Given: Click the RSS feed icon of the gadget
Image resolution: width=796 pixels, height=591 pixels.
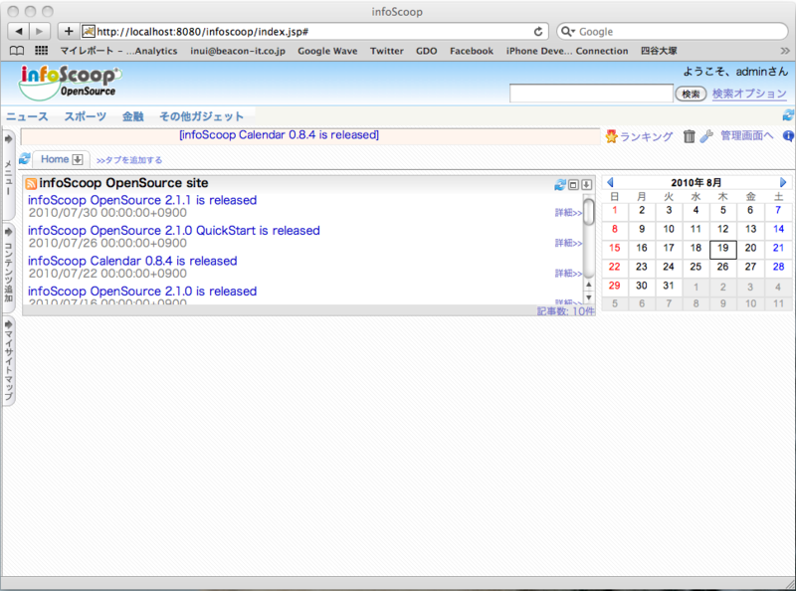Looking at the screenshot, I should (x=31, y=183).
